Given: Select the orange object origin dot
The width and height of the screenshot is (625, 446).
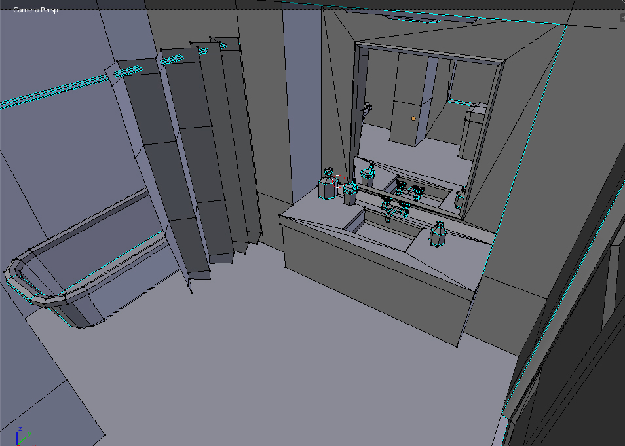Looking at the screenshot, I should (413, 119).
